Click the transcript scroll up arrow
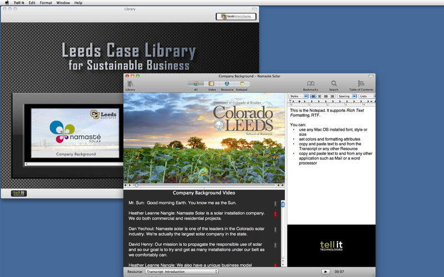444x277 pixels. 282,260
